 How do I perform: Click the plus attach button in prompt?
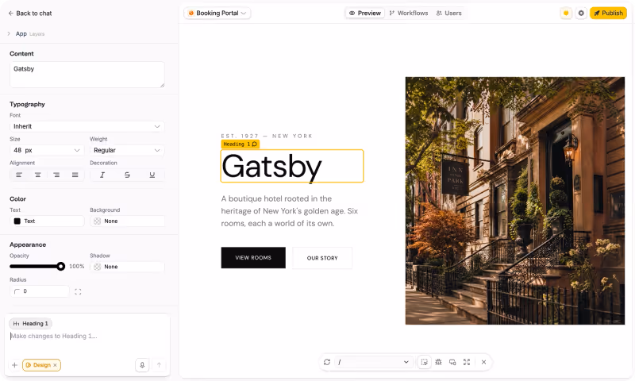click(14, 365)
